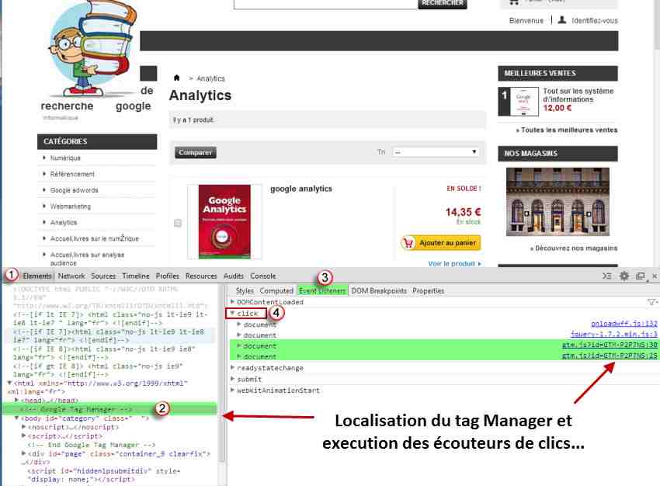The image size is (660, 486).
Task: Select End Google Tag Manager comment node
Action: (92, 445)
